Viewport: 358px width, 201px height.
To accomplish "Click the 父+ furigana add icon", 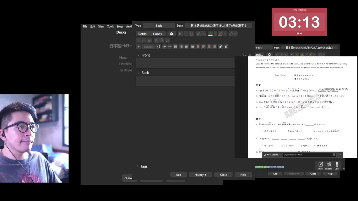I will point(220,47).
